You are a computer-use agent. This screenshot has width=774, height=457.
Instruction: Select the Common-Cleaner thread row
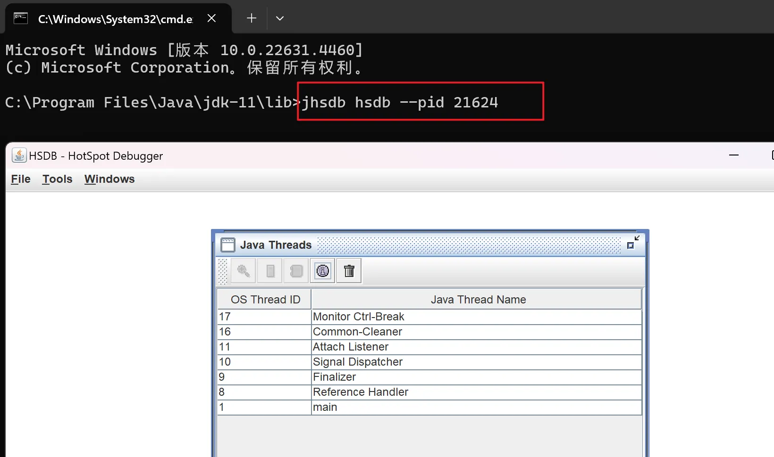click(x=429, y=332)
